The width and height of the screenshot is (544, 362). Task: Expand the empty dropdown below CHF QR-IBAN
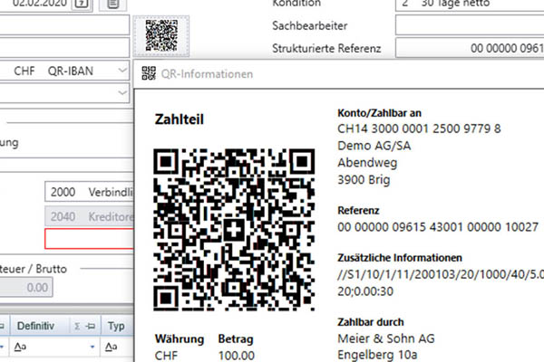click(122, 93)
